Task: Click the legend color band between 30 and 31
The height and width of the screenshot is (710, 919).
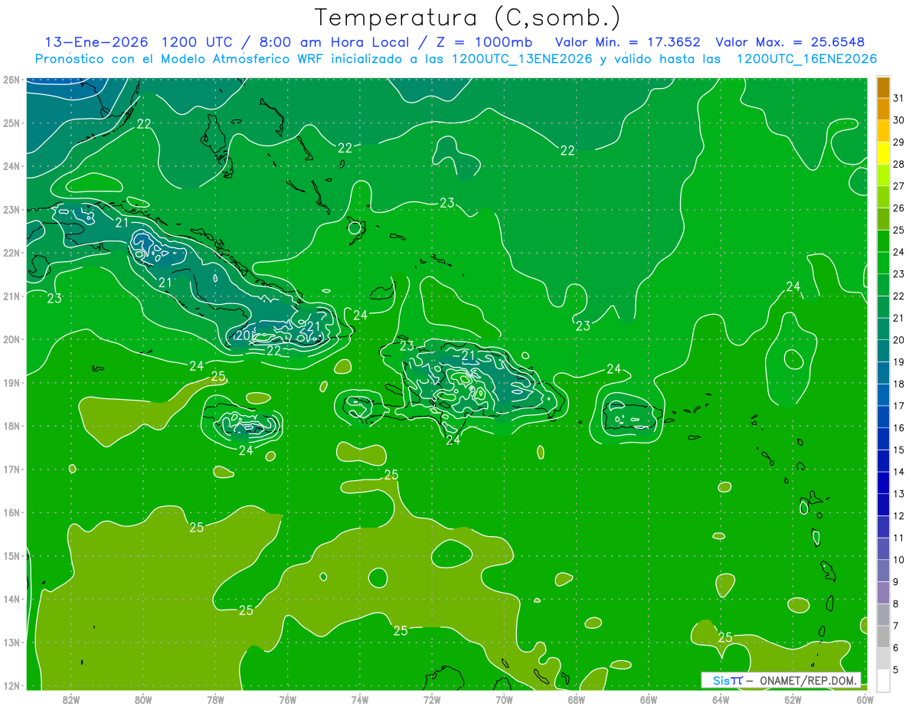Action: [883, 110]
